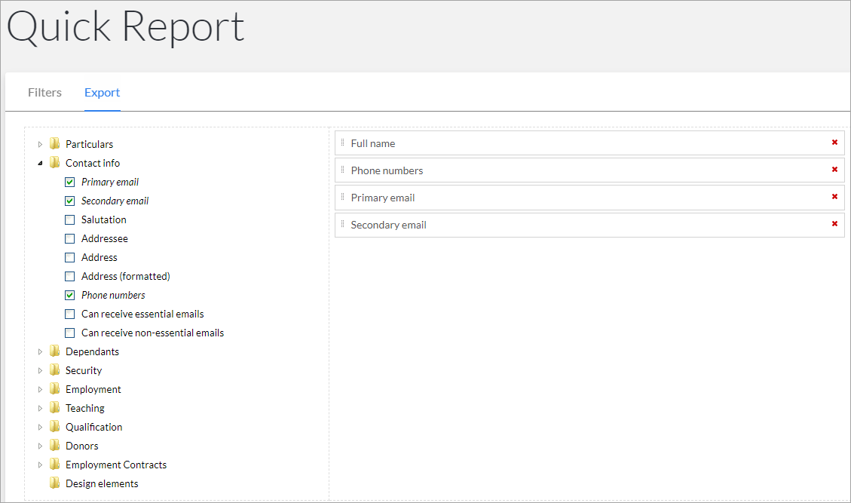
Task: Click the Teaching tree label
Action: [x=84, y=408]
